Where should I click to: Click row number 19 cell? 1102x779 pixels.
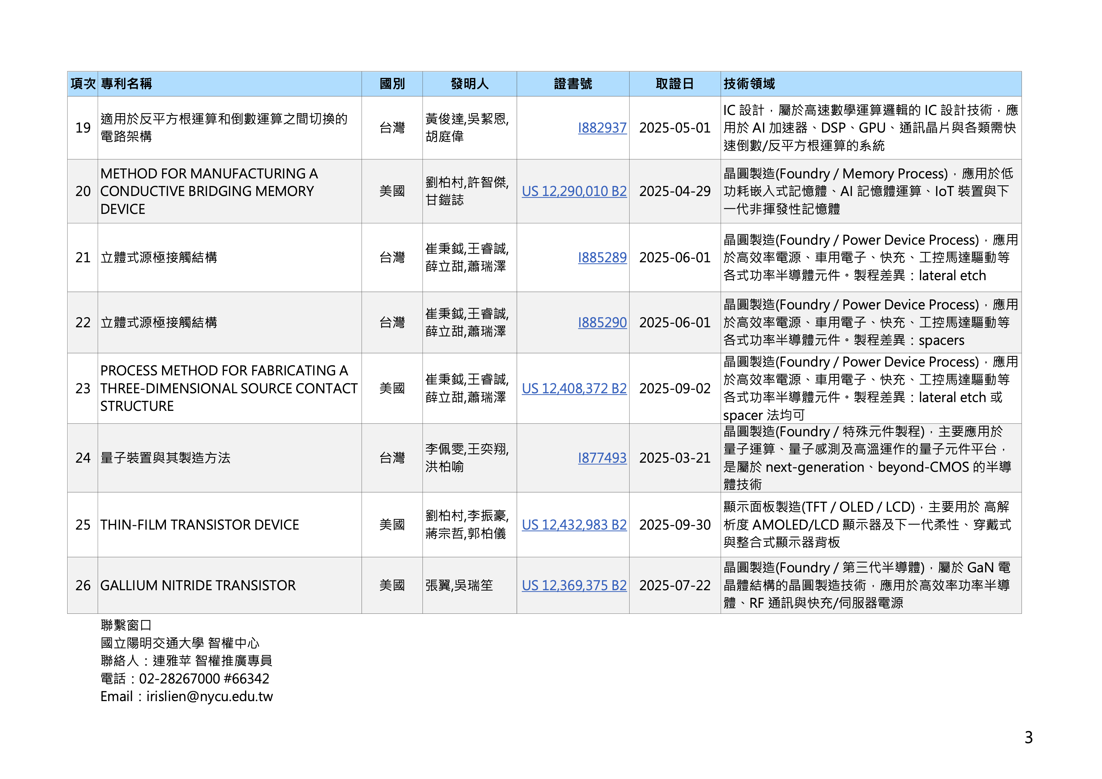[83, 128]
